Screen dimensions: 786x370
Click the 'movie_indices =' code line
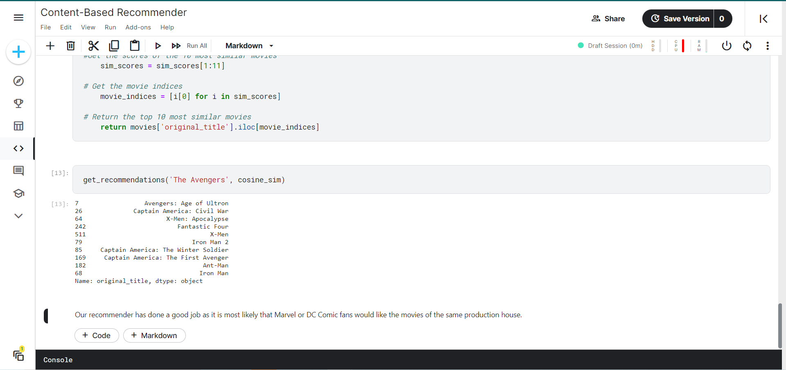pos(190,96)
